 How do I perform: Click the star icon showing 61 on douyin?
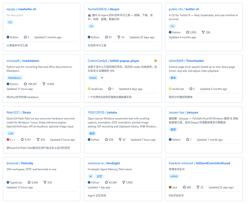[106, 37]
